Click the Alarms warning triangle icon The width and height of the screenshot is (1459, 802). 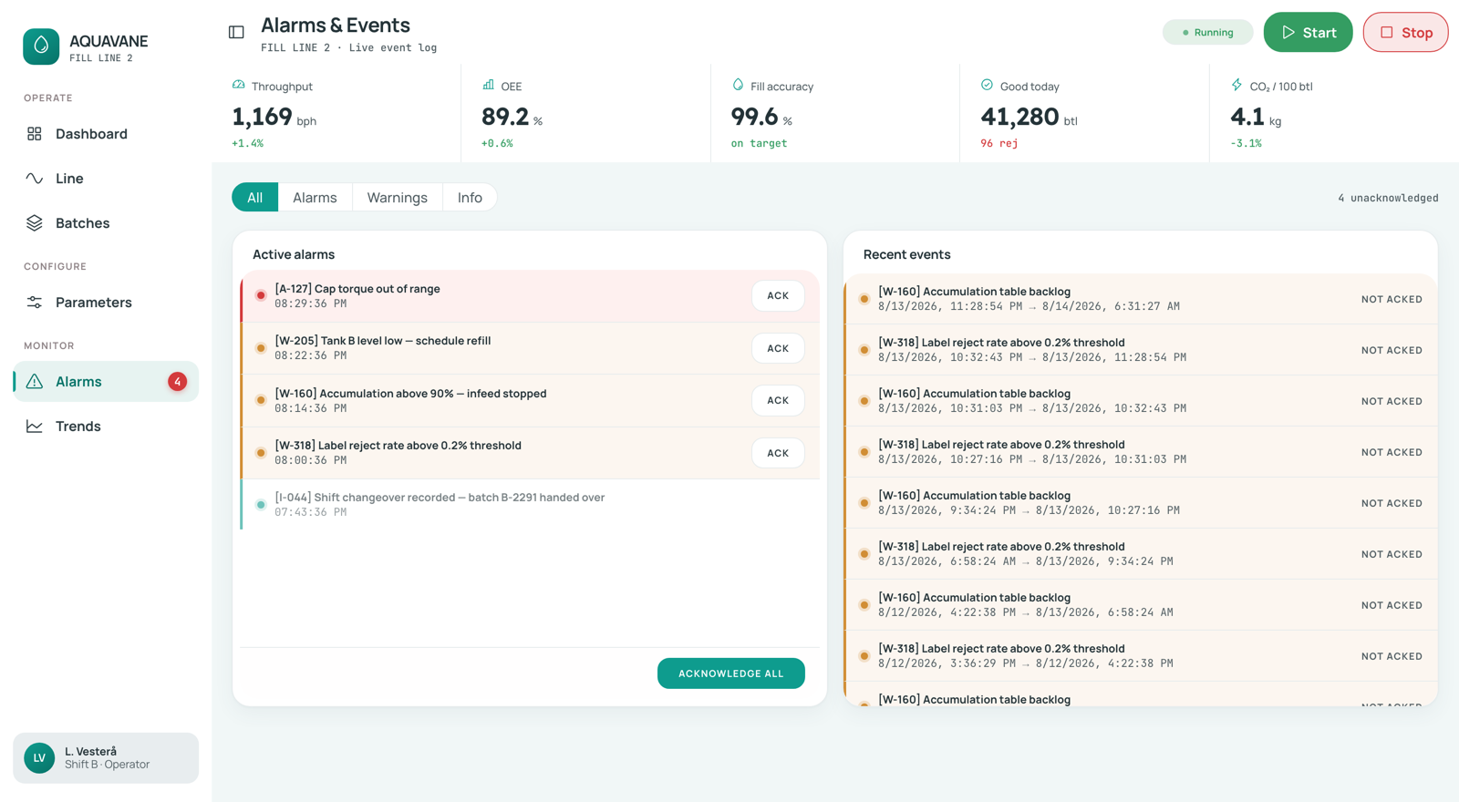[35, 382]
